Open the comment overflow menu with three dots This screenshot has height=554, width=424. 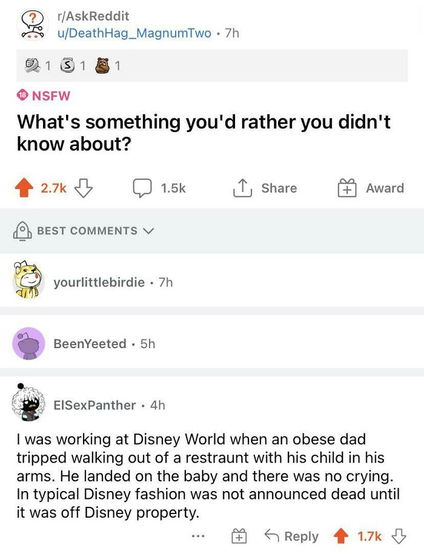(x=199, y=536)
